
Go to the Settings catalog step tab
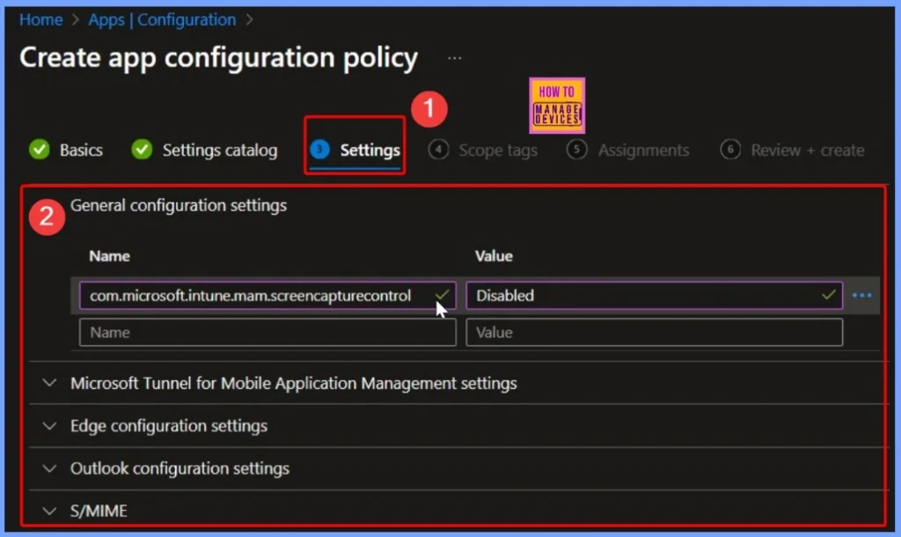pos(204,150)
